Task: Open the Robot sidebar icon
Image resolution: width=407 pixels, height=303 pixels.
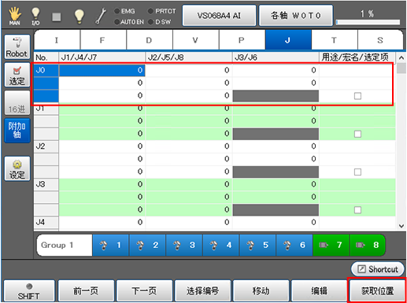Action: (x=17, y=47)
